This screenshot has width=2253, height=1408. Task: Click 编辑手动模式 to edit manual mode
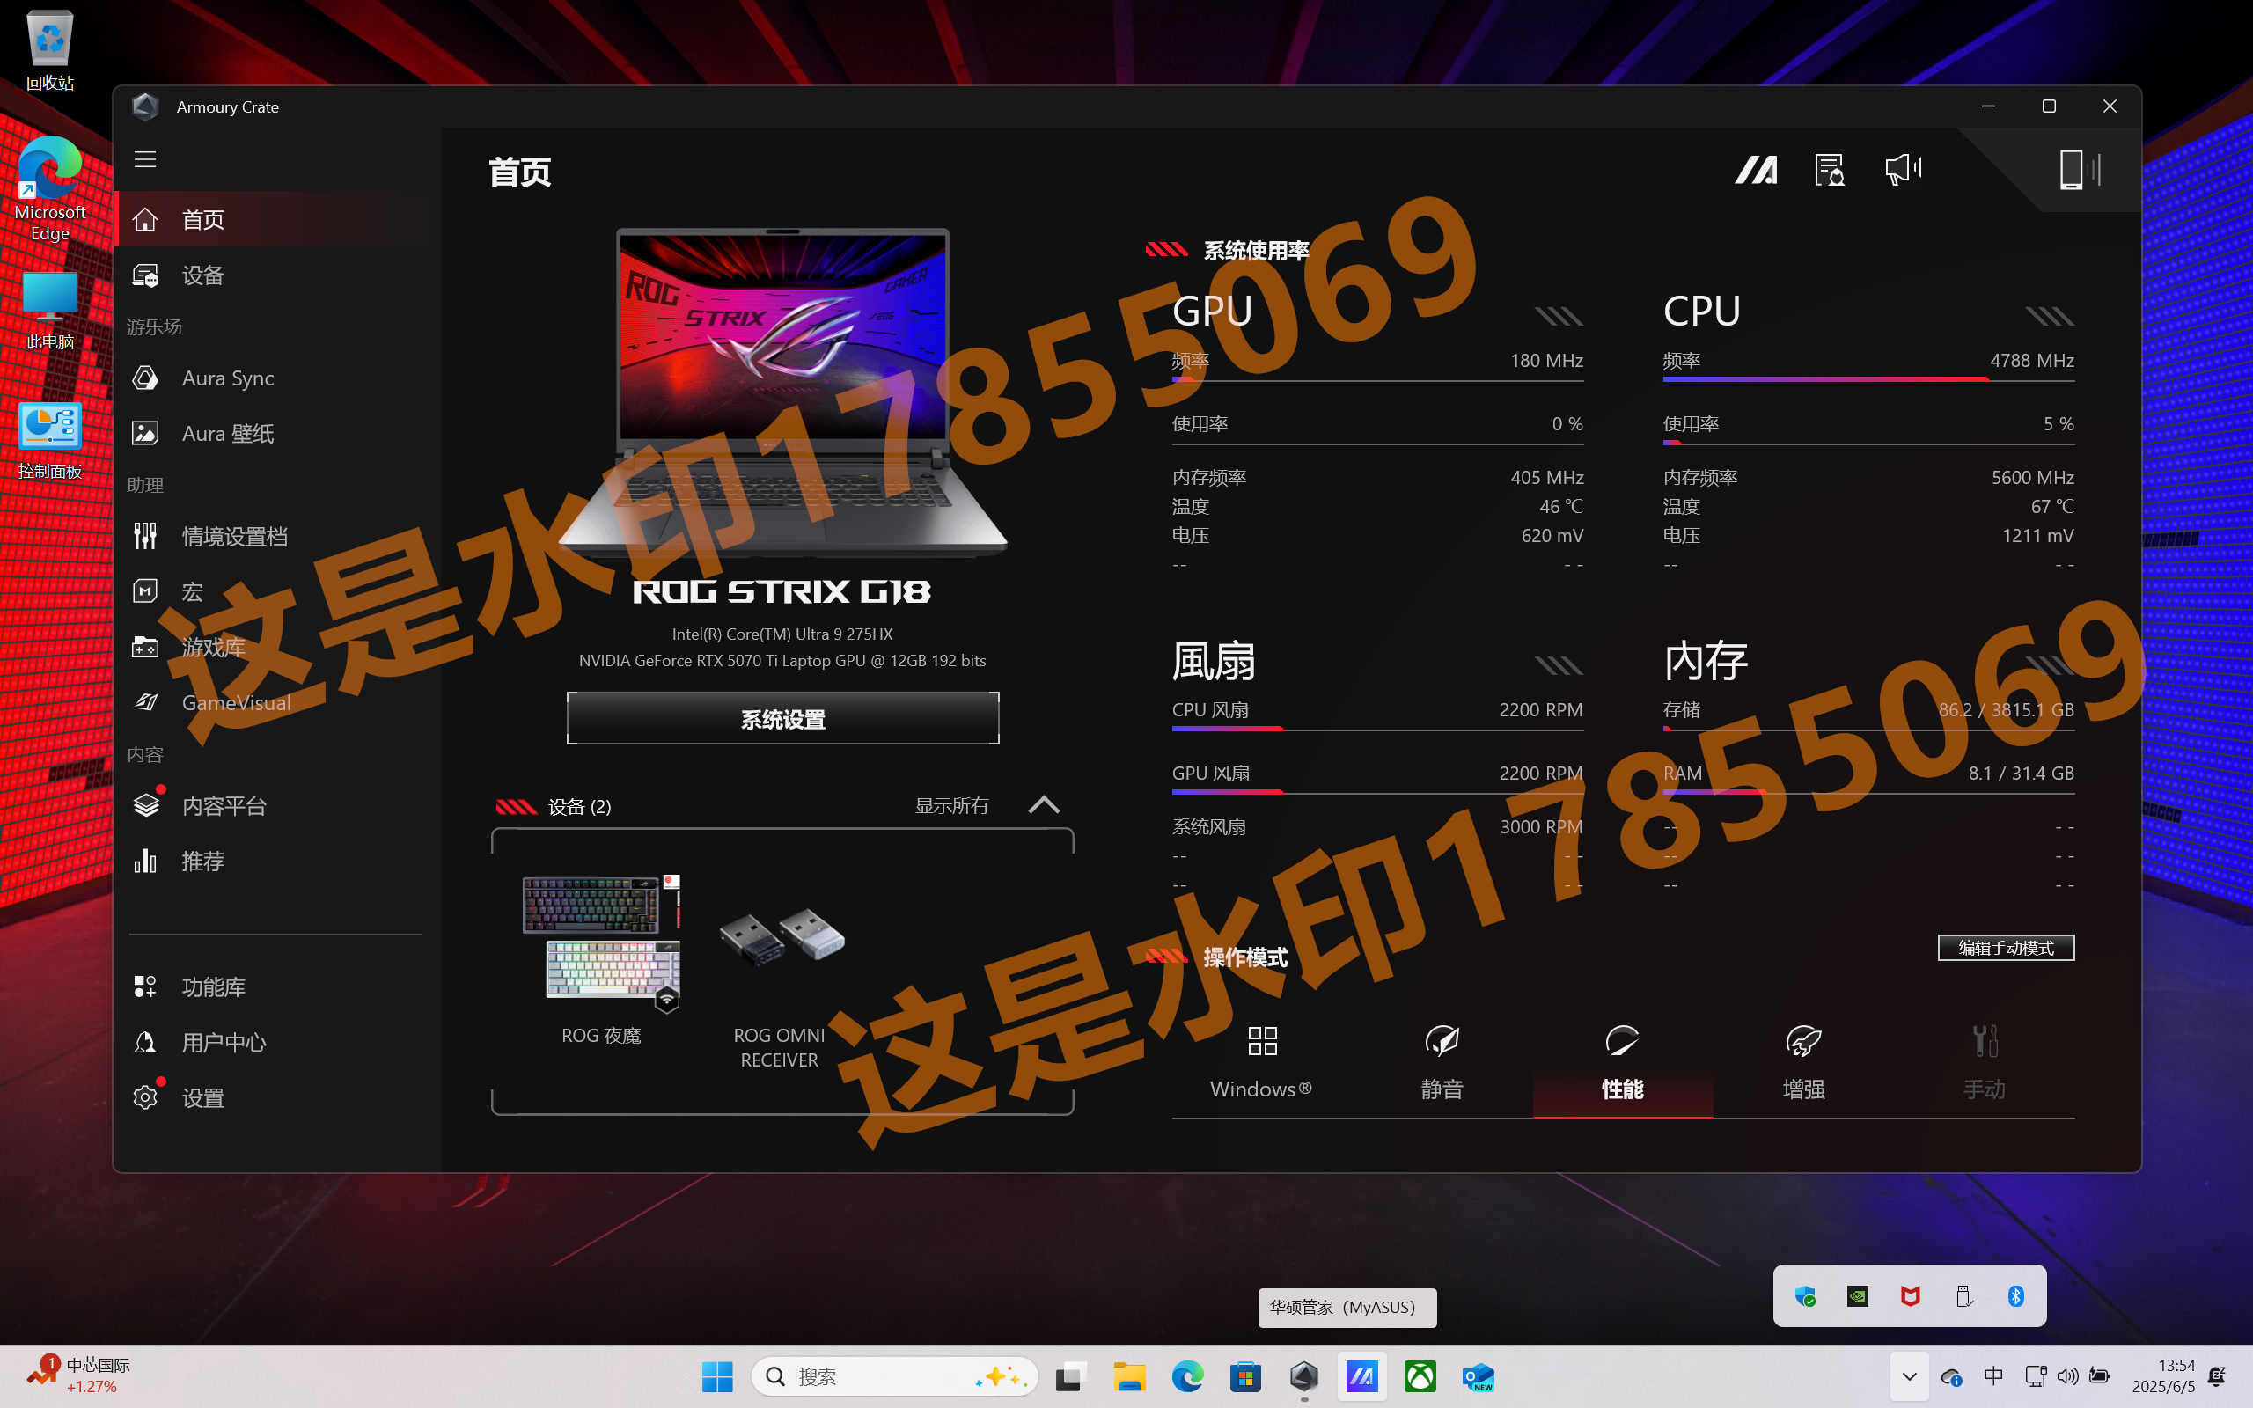(x=2006, y=947)
